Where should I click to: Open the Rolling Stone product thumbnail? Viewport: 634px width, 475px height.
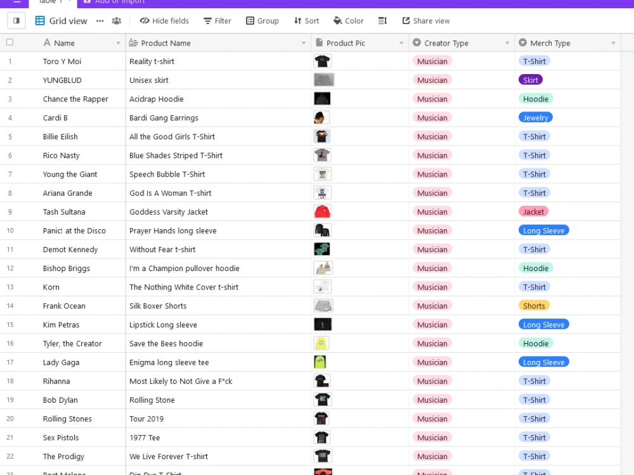(322, 400)
